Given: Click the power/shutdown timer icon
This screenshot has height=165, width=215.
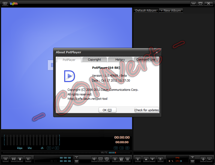Looking at the screenshot, I should [127, 148].
